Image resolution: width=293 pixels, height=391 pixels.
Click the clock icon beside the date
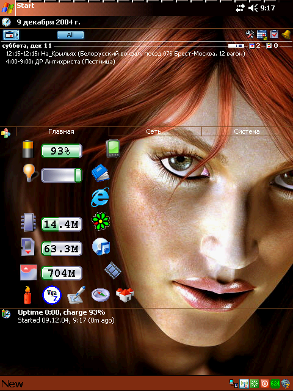click(6, 22)
